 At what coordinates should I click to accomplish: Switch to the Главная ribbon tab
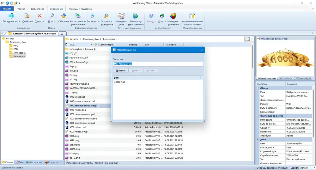tap(21, 9)
